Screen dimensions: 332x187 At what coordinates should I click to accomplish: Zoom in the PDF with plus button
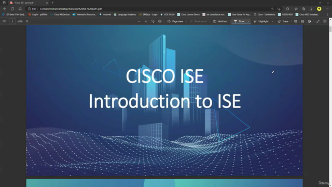pyautogui.click(x=146, y=21)
